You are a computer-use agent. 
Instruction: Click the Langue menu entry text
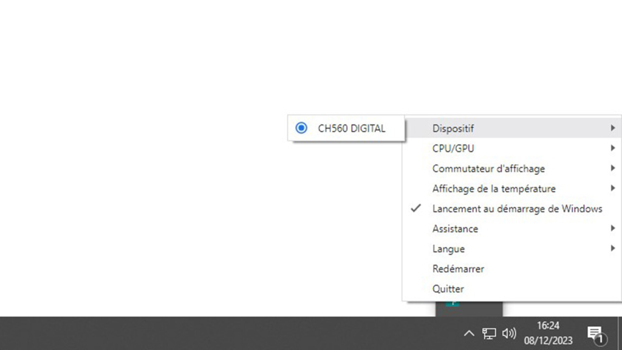click(x=448, y=249)
